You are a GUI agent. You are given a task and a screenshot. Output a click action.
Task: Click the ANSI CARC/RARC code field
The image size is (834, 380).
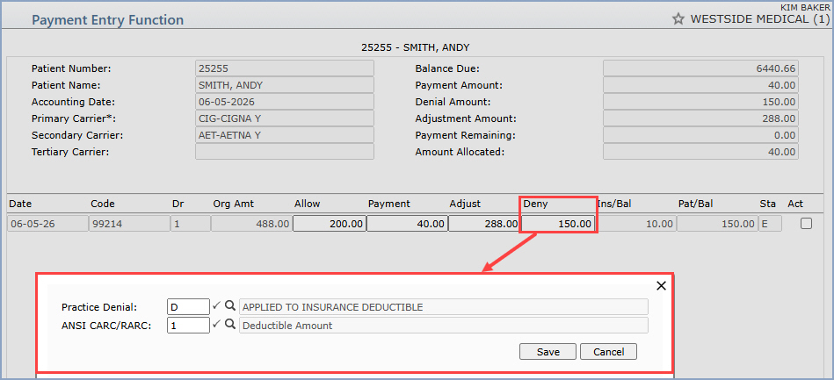tap(188, 326)
